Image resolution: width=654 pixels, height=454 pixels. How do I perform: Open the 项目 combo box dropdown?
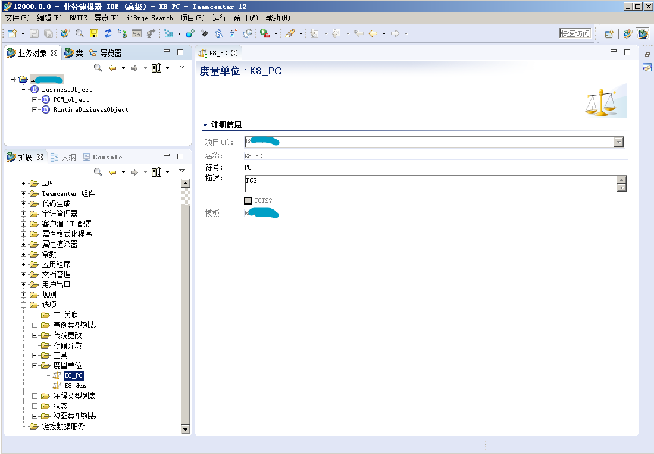(x=618, y=142)
